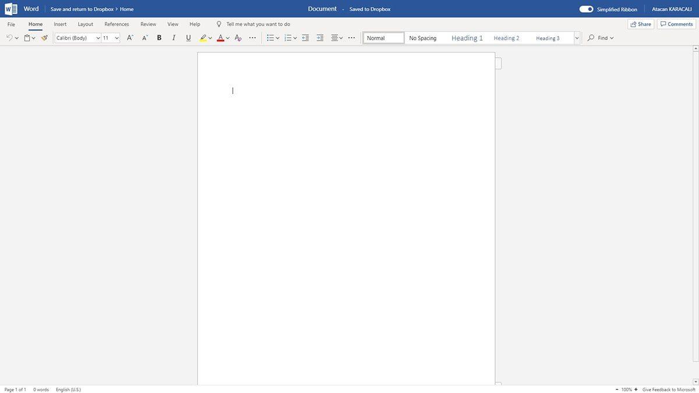Apply italic formatting
This screenshot has height=393, width=699.
click(173, 37)
